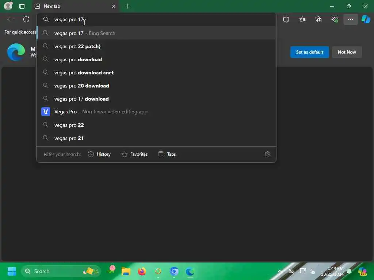This screenshot has height=280, width=374.
Task: Select 'vegas pro 21' suggestion
Action: (x=156, y=138)
